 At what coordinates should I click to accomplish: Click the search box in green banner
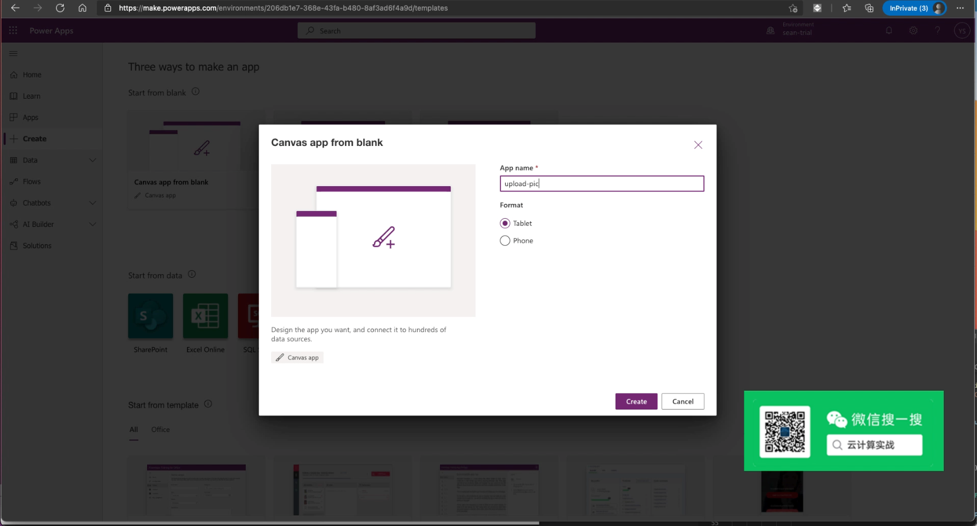click(x=874, y=445)
